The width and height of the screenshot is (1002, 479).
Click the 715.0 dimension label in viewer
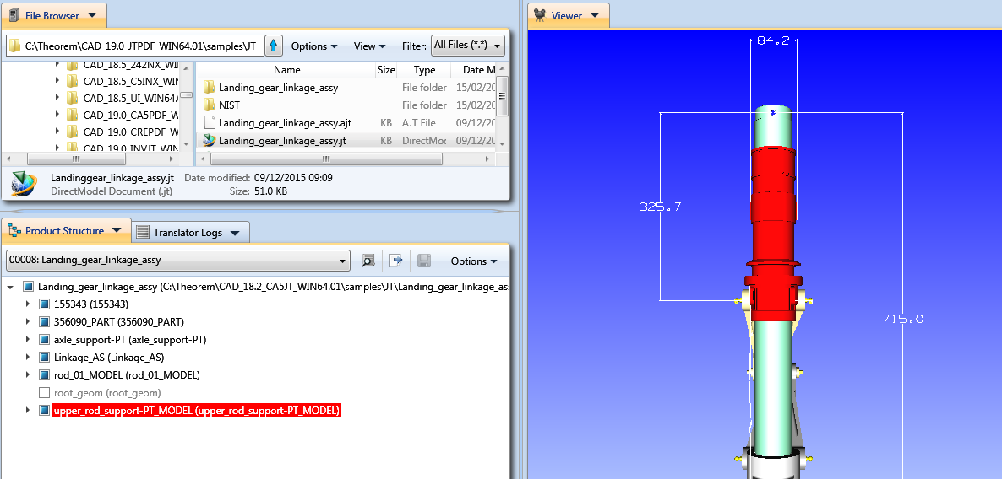tap(903, 319)
